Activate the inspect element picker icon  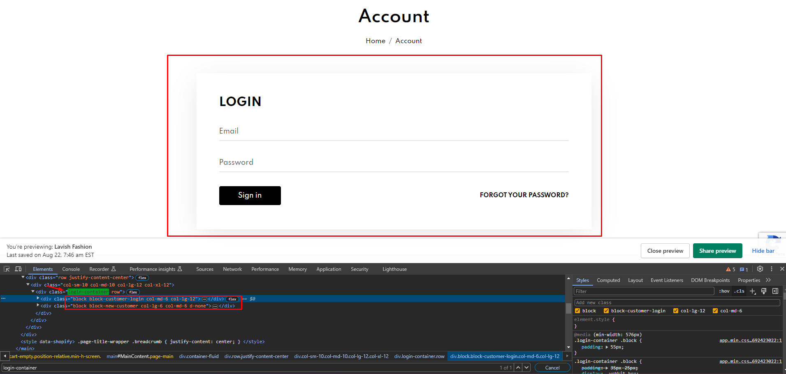(x=7, y=269)
